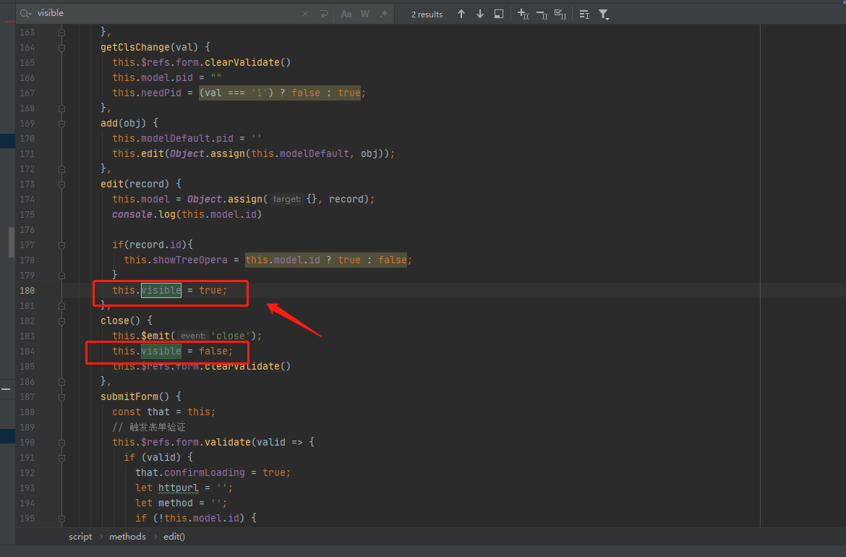Viewport: 846px width, 557px height.
Task: Toggle search in selection only icon
Action: (584, 14)
